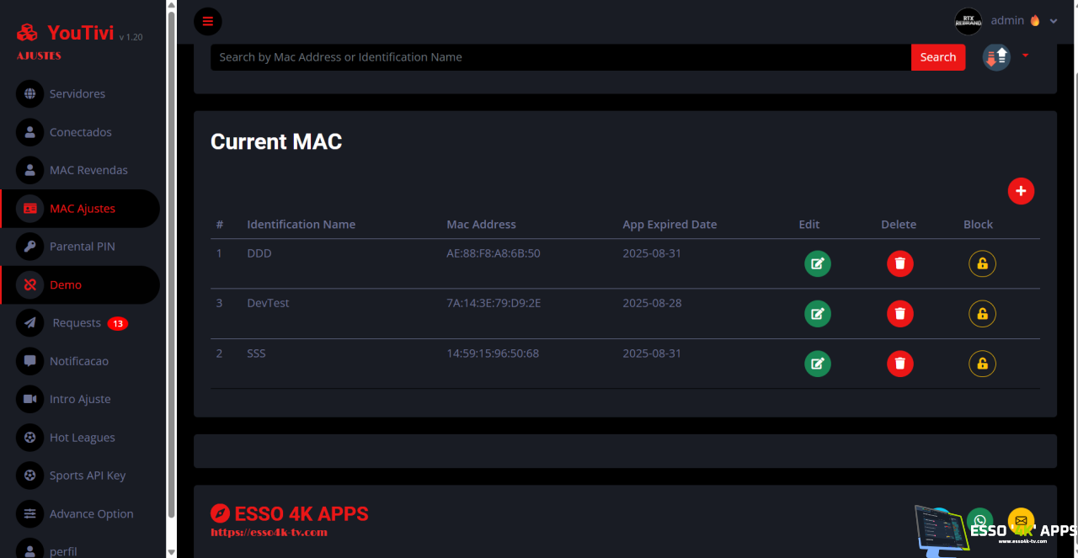Screen dimensions: 1078x558
Task: Toggle block lock for DevTest
Action: (x=982, y=314)
